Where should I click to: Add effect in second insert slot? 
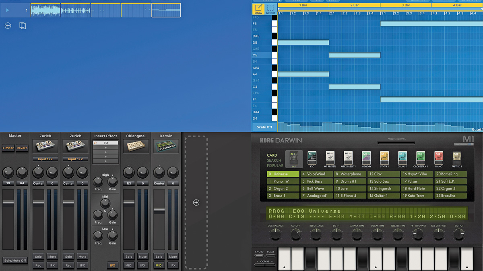[105, 148]
